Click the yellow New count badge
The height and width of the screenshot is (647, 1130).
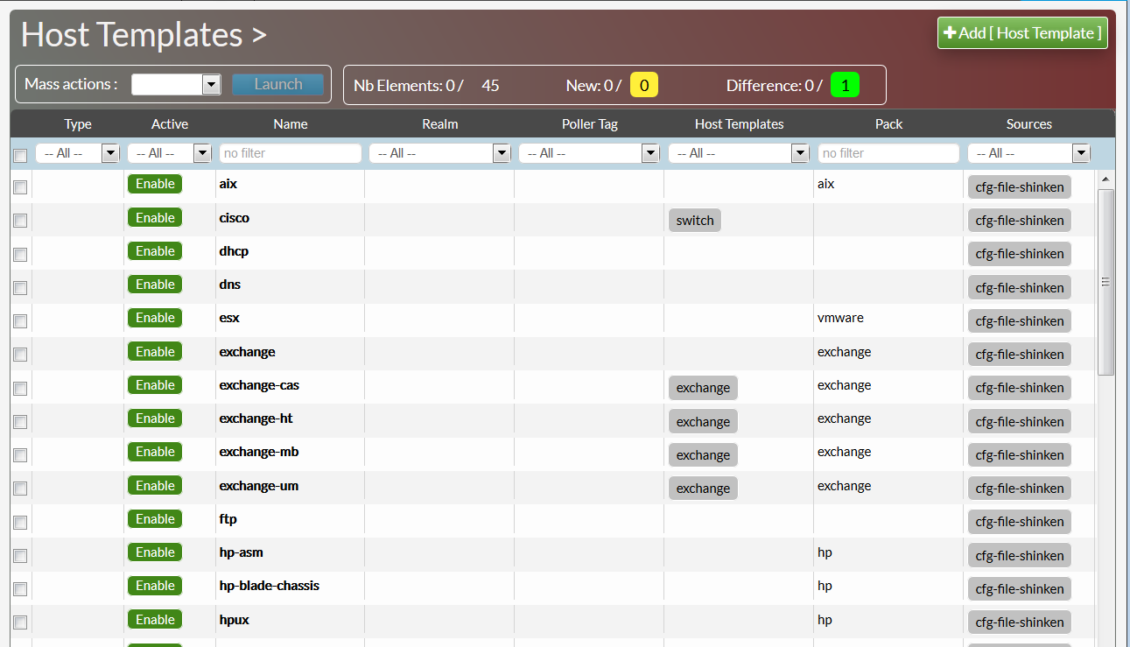(644, 85)
